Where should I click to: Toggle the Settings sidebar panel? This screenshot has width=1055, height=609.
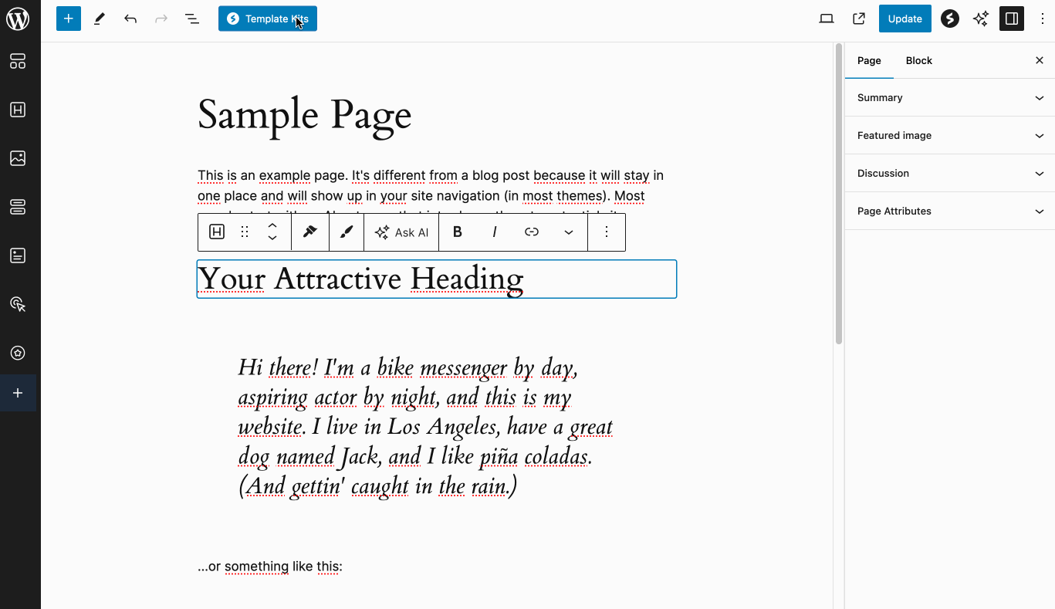tap(1012, 19)
